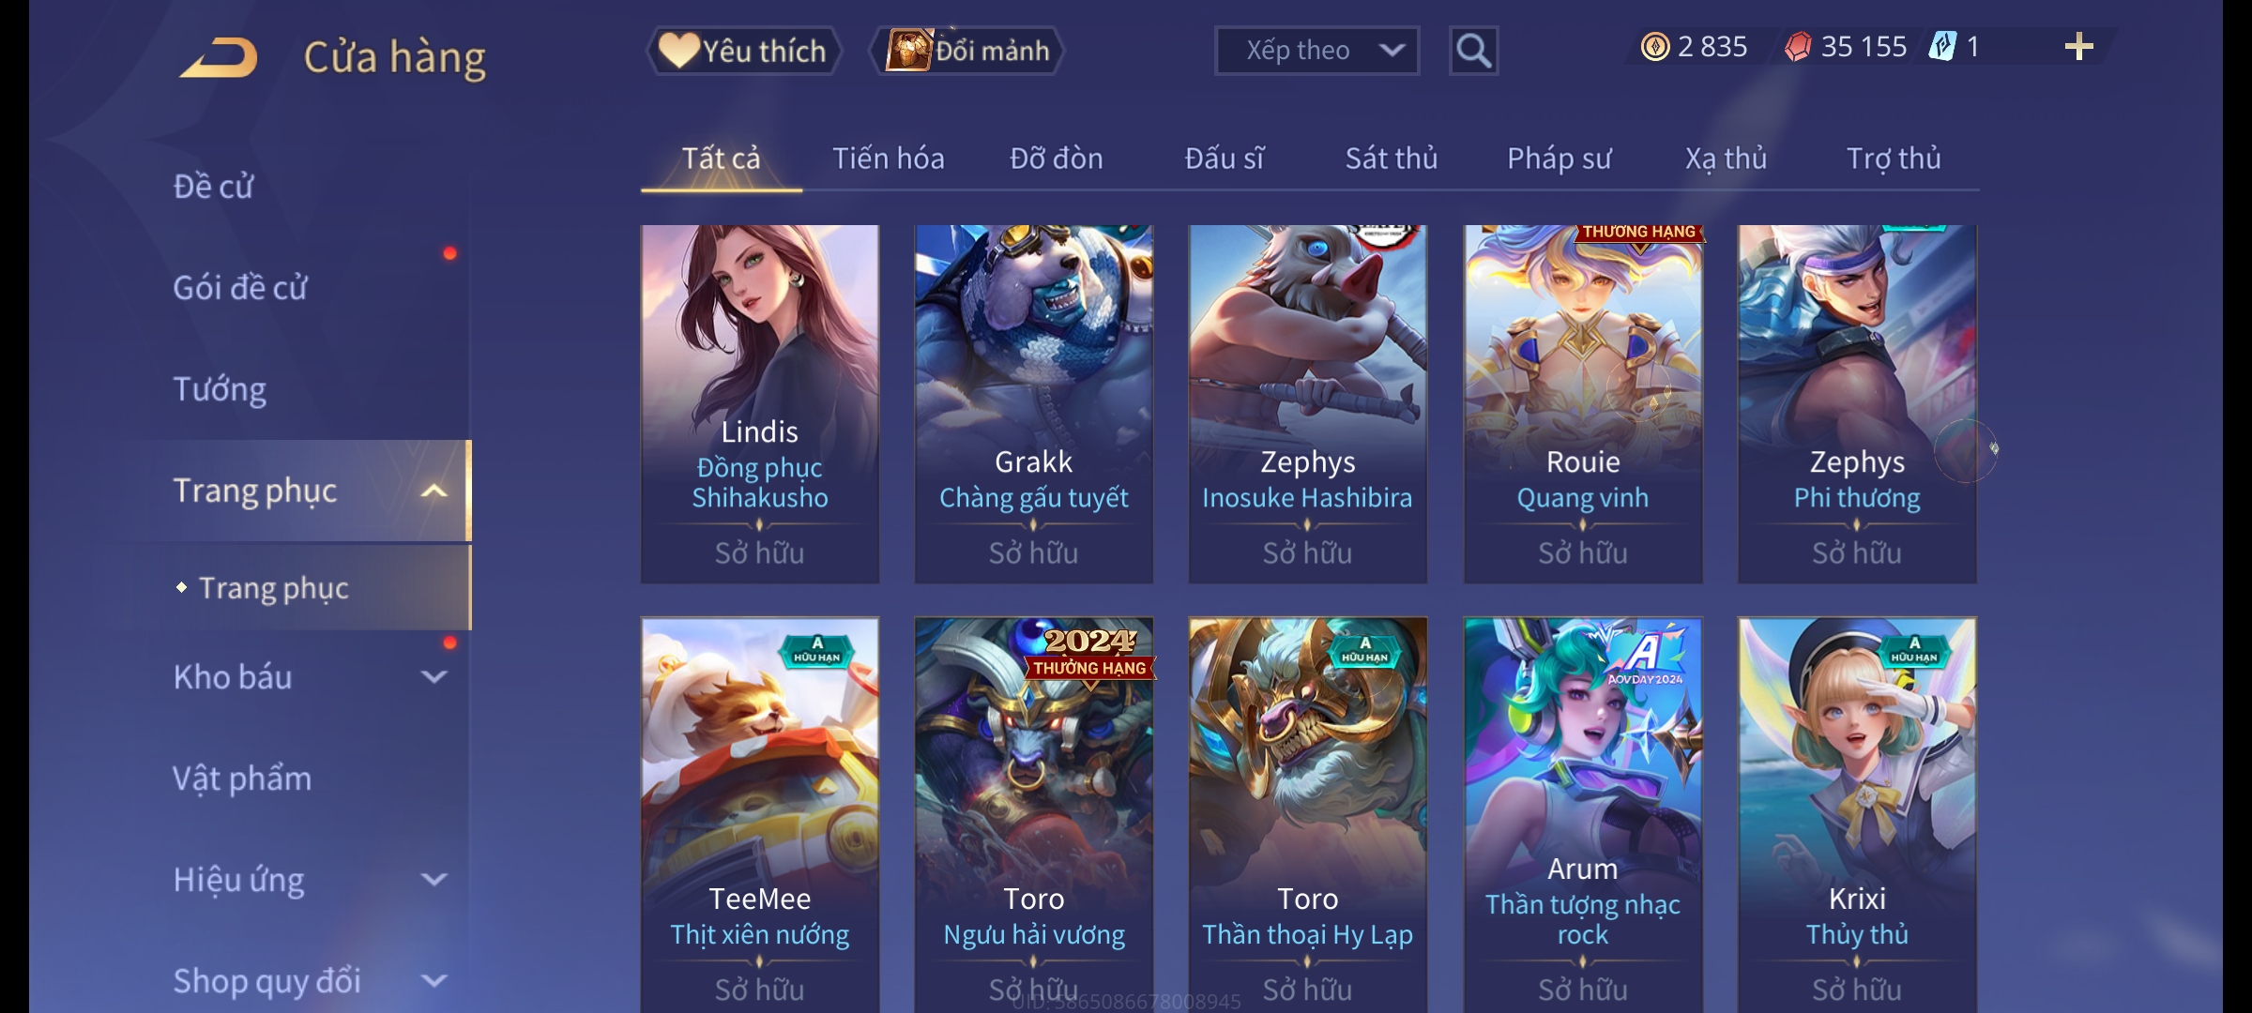Expand the Hiệu ứng sidebar section
Viewport: 2252px width, 1013px height.
(434, 879)
